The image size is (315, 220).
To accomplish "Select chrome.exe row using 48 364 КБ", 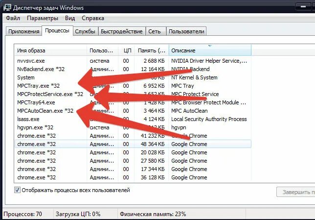I will click(133, 144).
